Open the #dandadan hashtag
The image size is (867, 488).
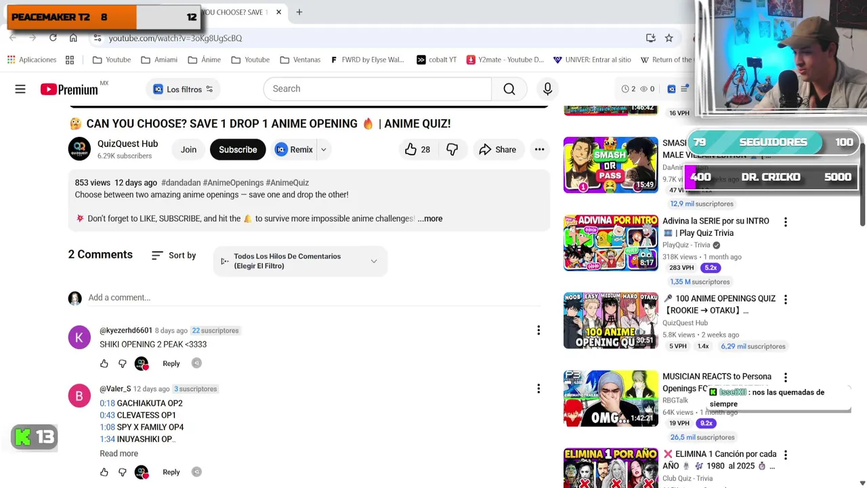point(180,182)
